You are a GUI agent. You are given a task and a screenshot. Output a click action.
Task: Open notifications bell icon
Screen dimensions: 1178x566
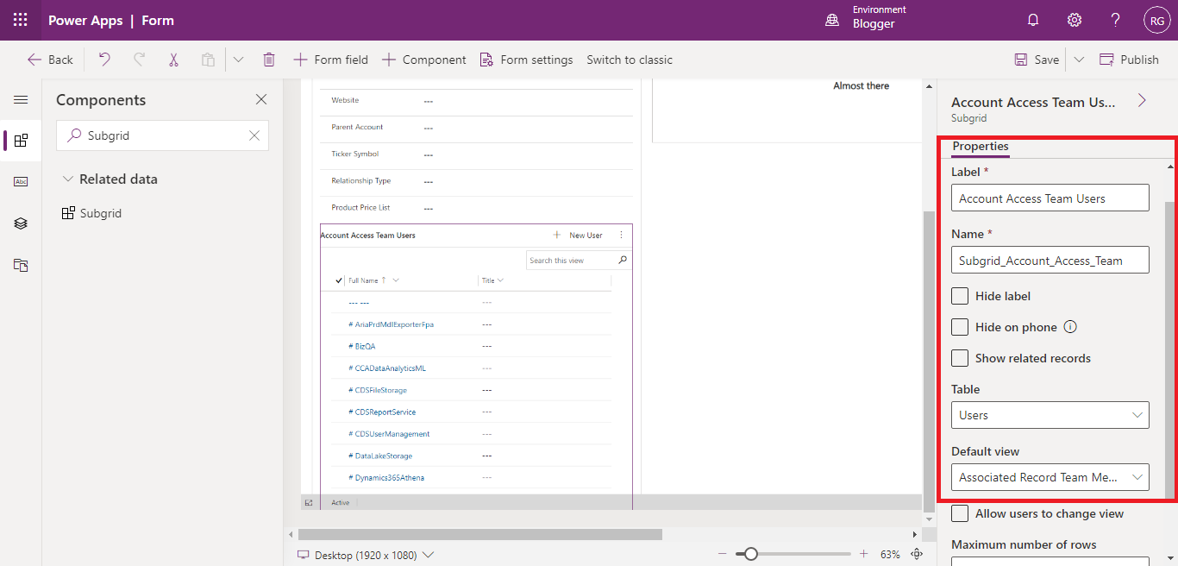coord(1033,20)
